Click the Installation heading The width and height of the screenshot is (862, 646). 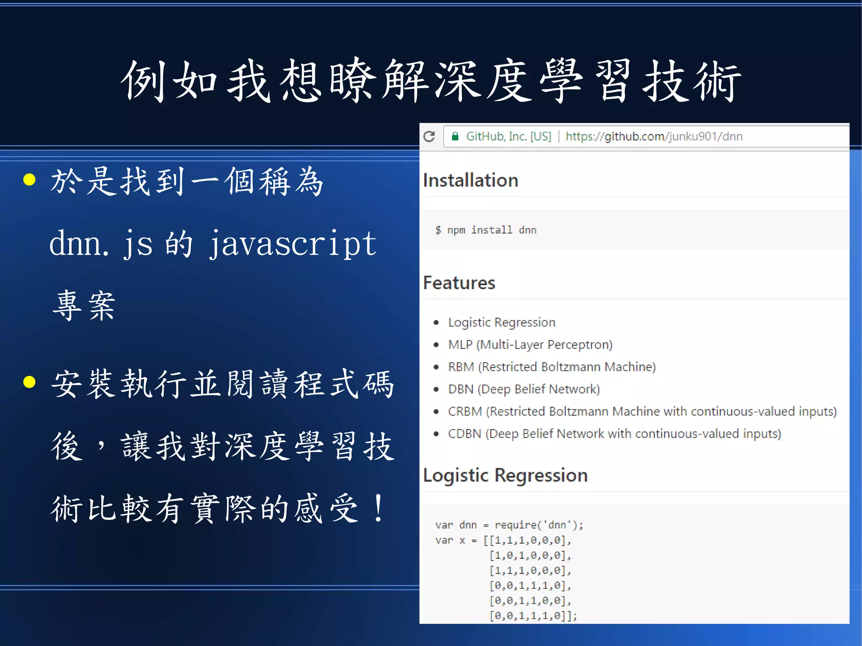(x=471, y=181)
